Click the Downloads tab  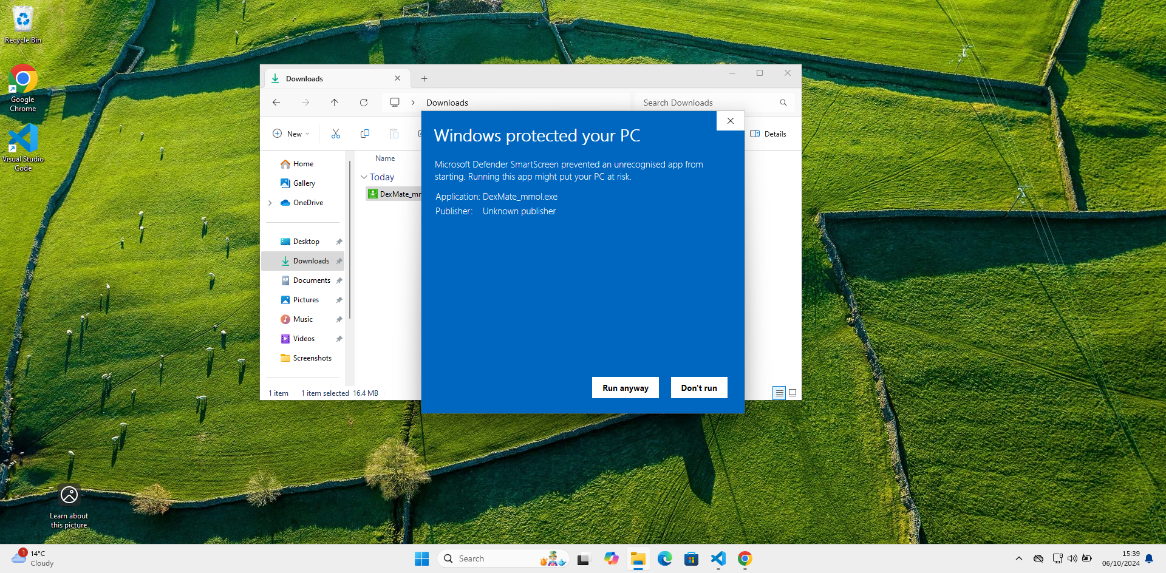[337, 78]
